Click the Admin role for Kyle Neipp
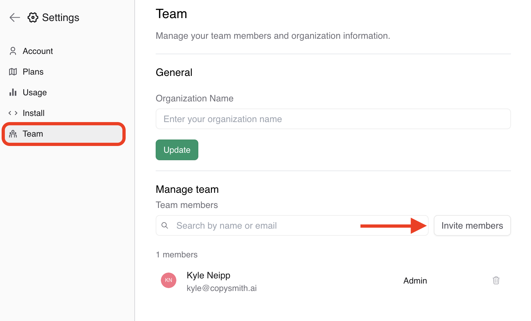 (x=415, y=281)
